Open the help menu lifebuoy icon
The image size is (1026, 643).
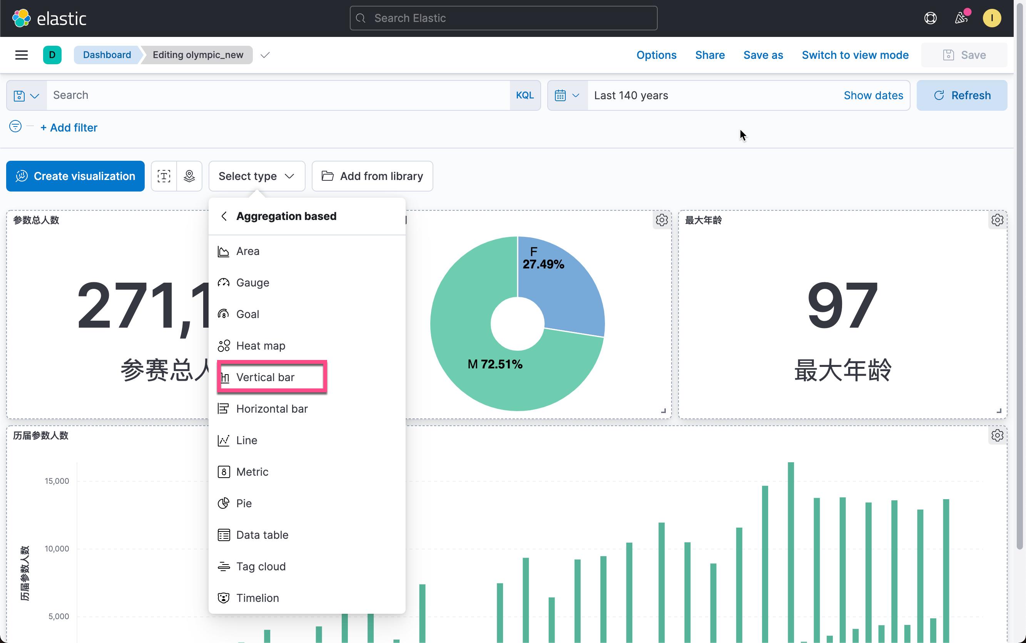[930, 18]
